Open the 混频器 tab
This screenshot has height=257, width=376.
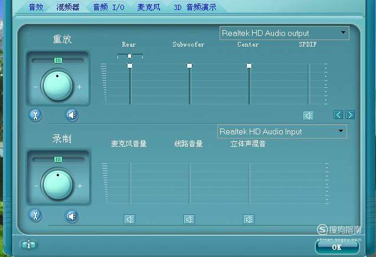point(68,7)
